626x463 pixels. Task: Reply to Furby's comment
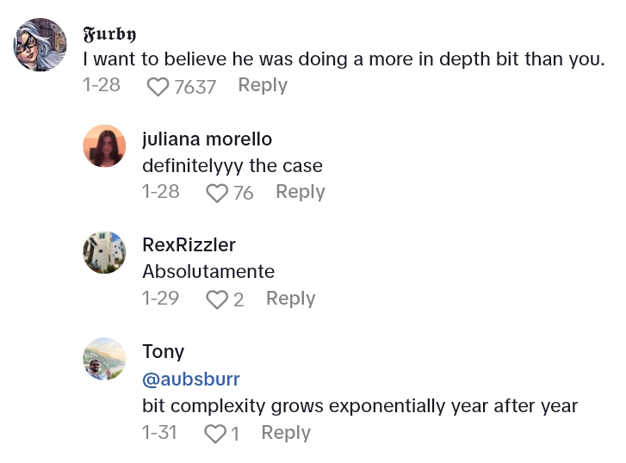click(x=263, y=85)
